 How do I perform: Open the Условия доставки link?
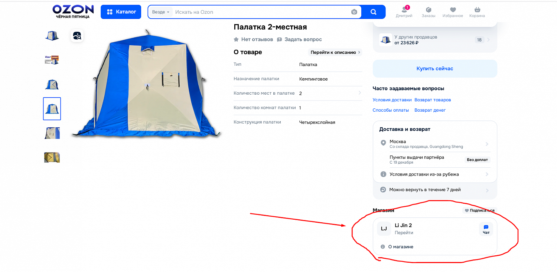392,100
